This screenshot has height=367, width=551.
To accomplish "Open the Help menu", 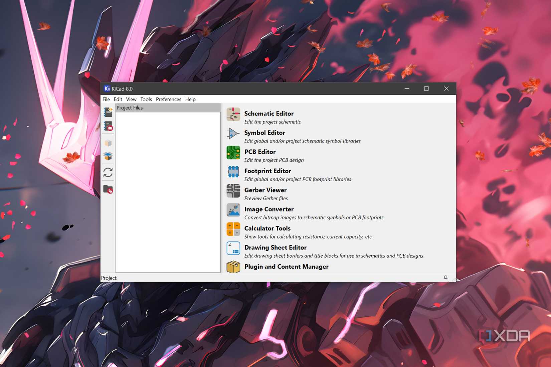I will (x=190, y=99).
